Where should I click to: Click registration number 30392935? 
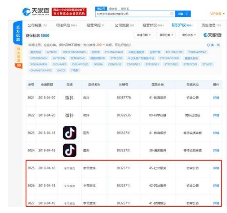(x=124, y=115)
